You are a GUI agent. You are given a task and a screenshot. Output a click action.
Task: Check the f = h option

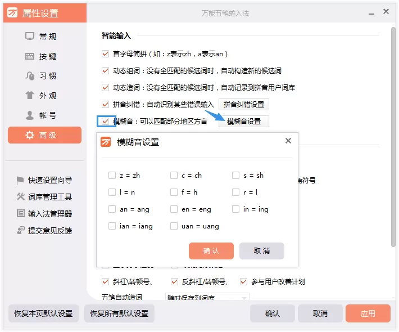[x=174, y=192]
